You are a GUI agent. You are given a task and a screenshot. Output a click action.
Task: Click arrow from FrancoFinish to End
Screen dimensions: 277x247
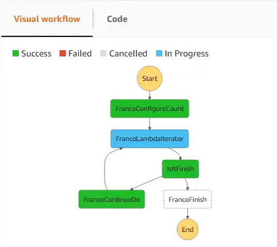click(187, 214)
